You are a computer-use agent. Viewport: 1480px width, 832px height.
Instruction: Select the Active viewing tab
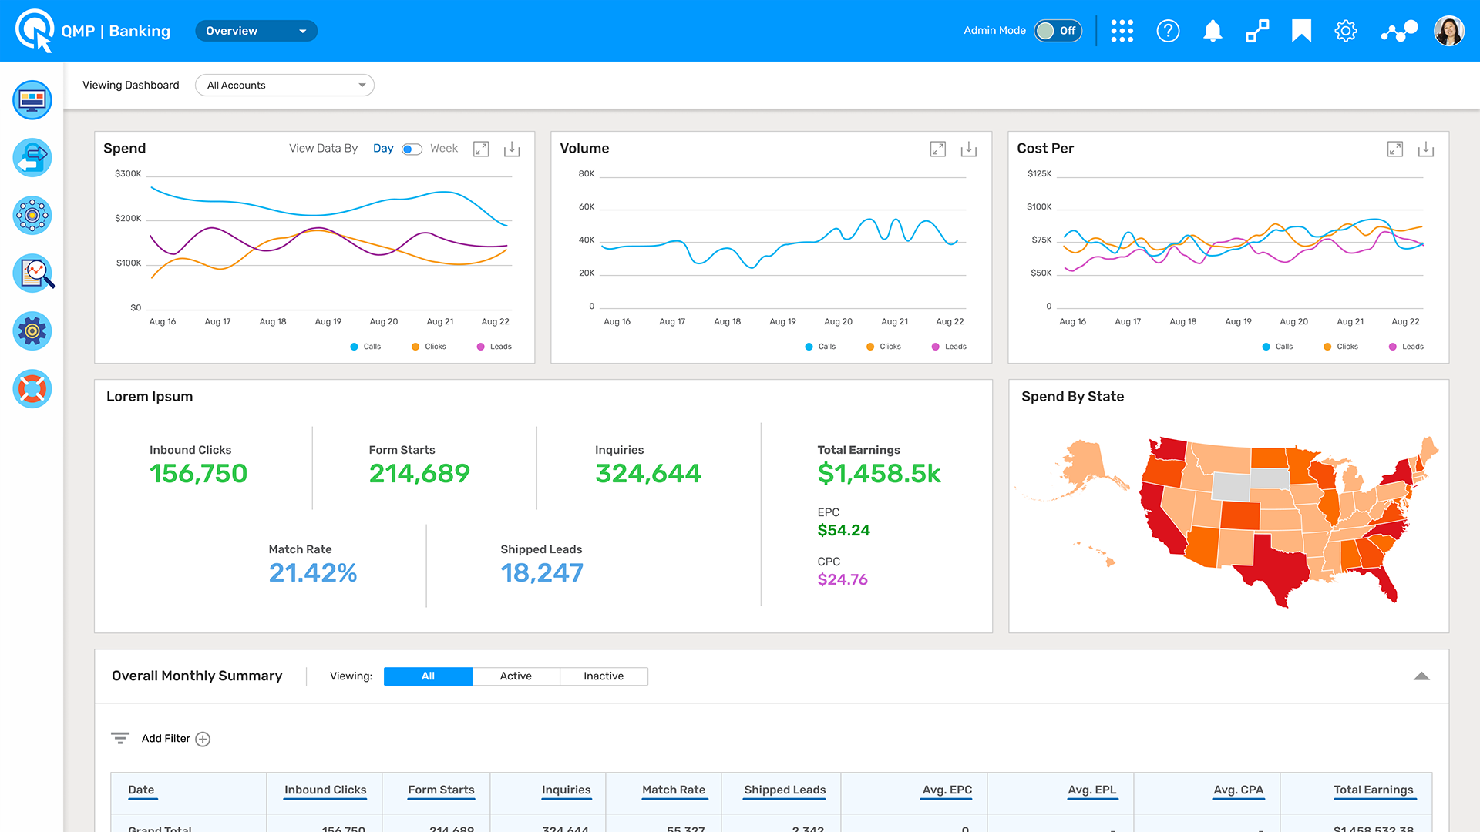pyautogui.click(x=516, y=676)
